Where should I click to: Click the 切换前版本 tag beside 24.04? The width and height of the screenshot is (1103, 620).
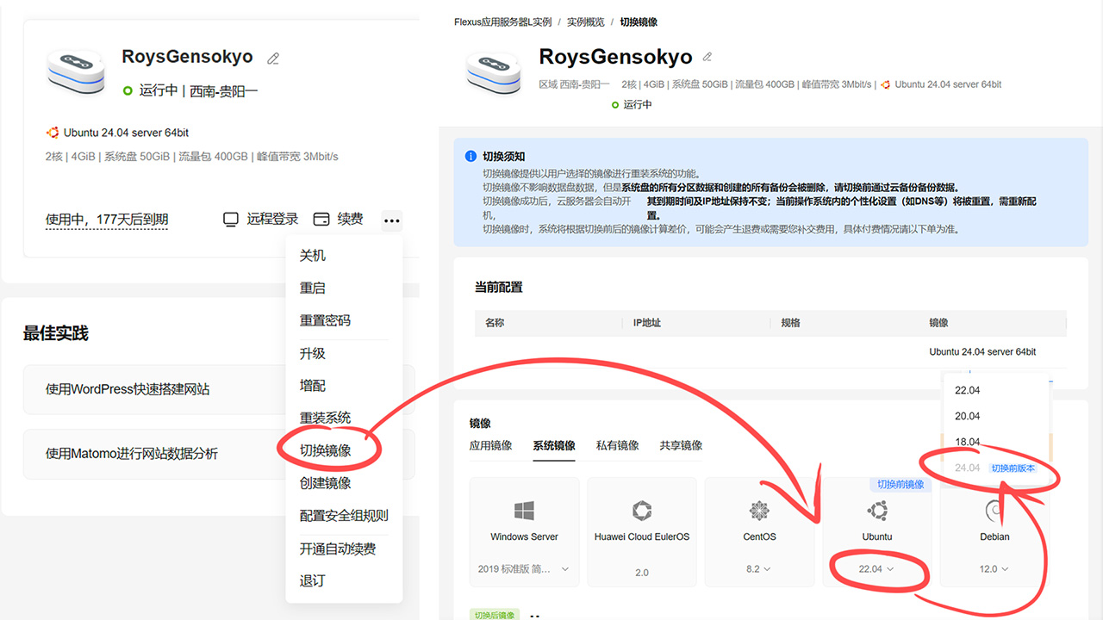click(1013, 468)
